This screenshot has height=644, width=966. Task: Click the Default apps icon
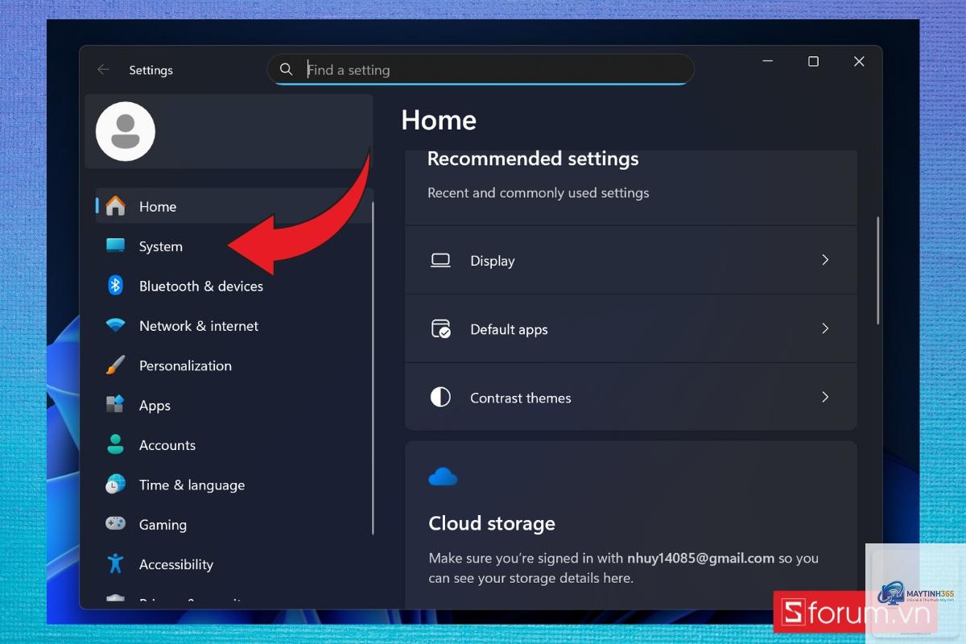coord(440,329)
